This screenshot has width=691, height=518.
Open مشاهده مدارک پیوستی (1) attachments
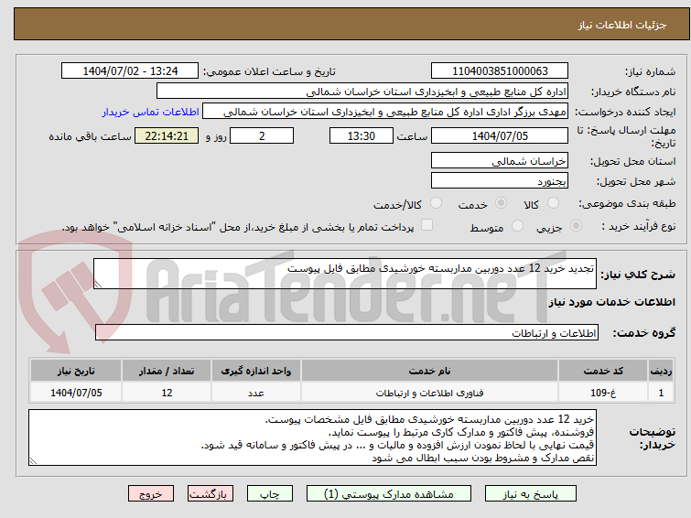(x=389, y=494)
